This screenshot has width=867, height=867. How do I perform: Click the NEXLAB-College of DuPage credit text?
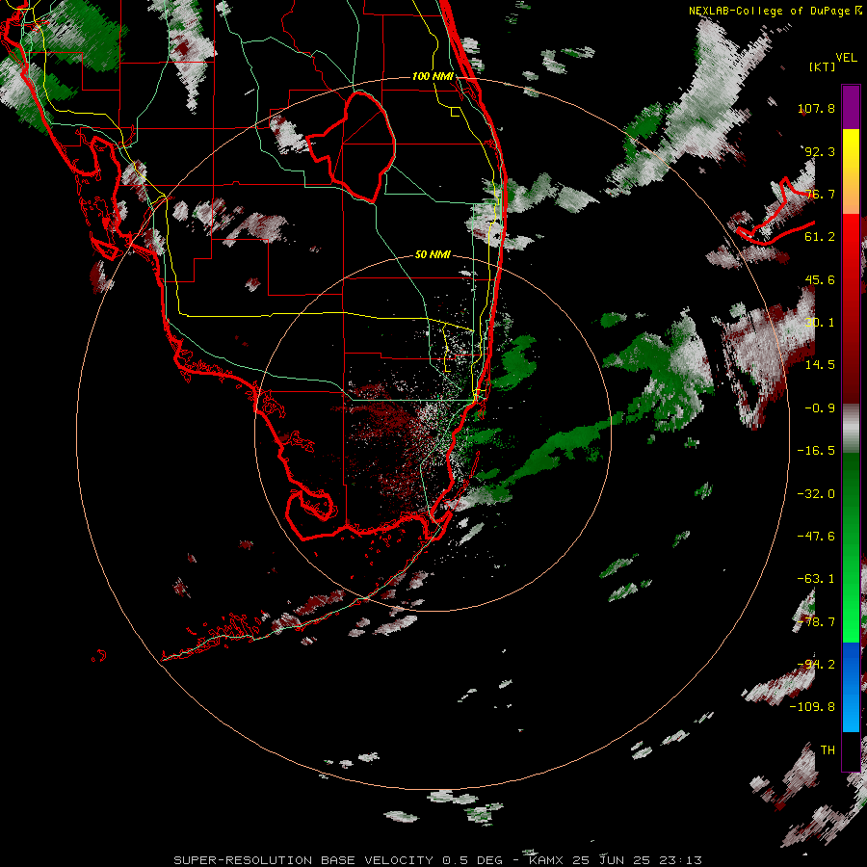[x=769, y=11]
